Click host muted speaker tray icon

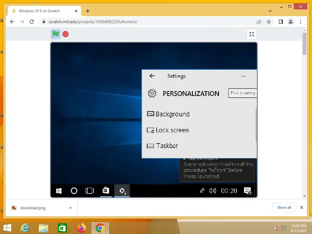click(276, 229)
